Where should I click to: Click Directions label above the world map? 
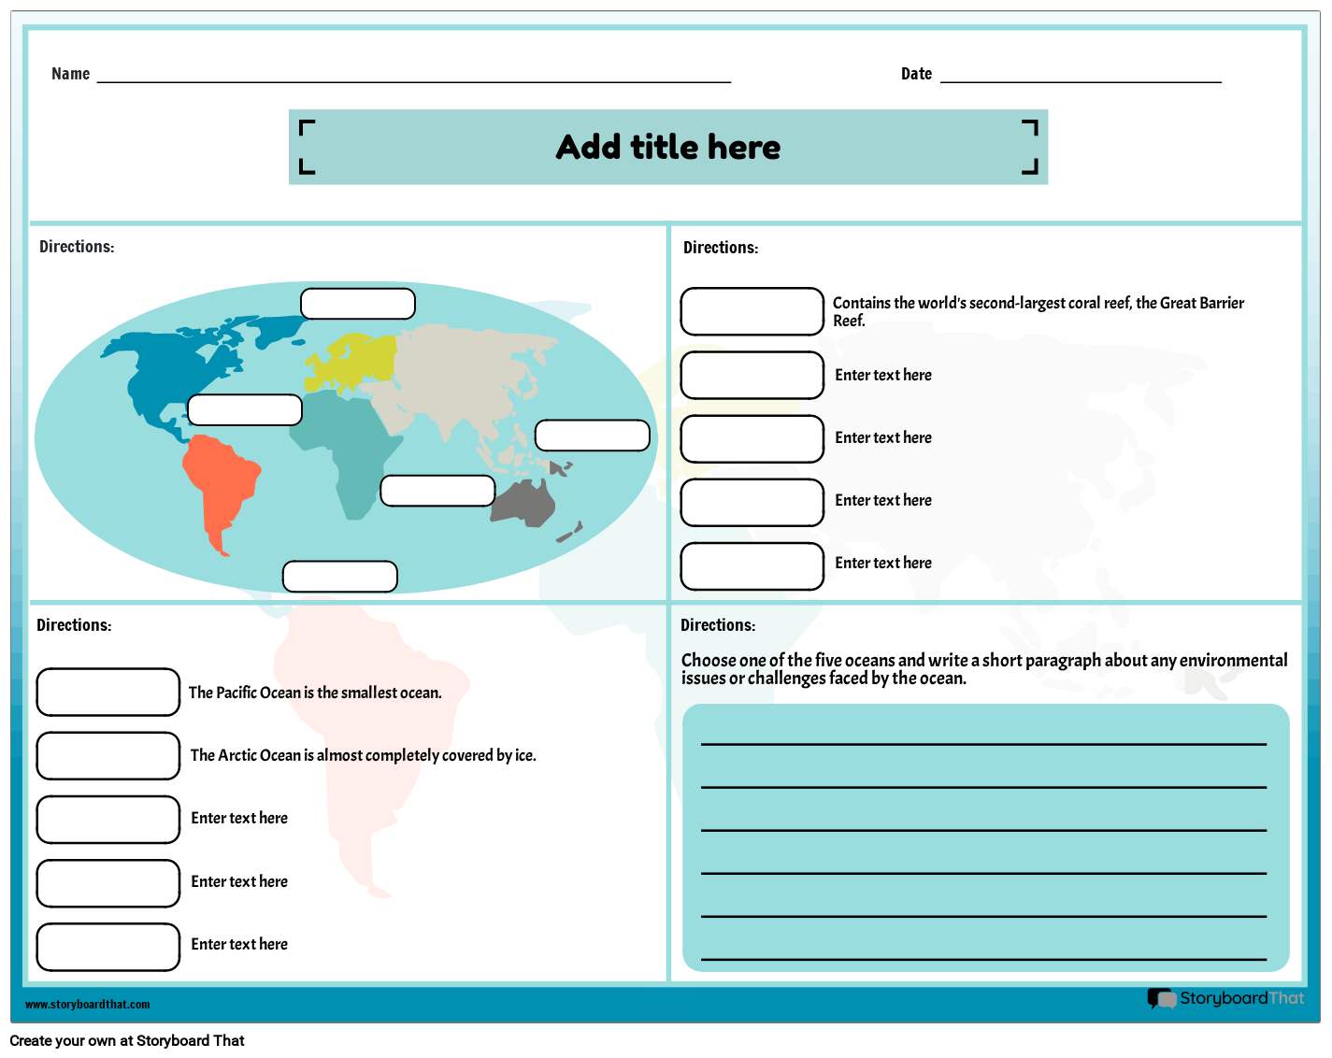77,247
